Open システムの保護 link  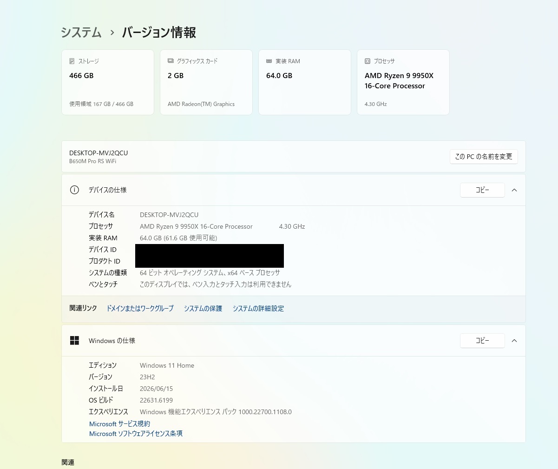(203, 309)
